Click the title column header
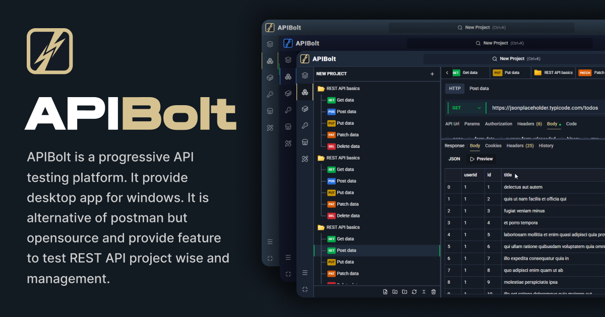Image resolution: width=605 pixels, height=317 pixels. coord(508,175)
